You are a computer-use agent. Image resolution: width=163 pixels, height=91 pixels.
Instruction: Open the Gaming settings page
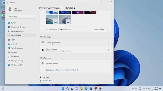click(x=21, y=52)
